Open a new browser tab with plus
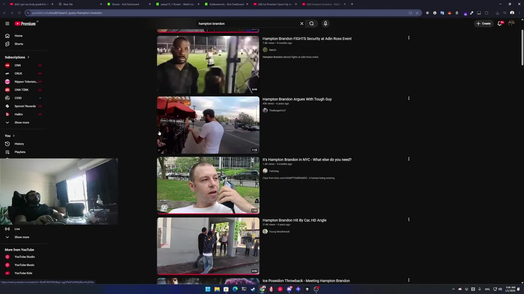The width and height of the screenshot is (524, 294). click(352, 4)
